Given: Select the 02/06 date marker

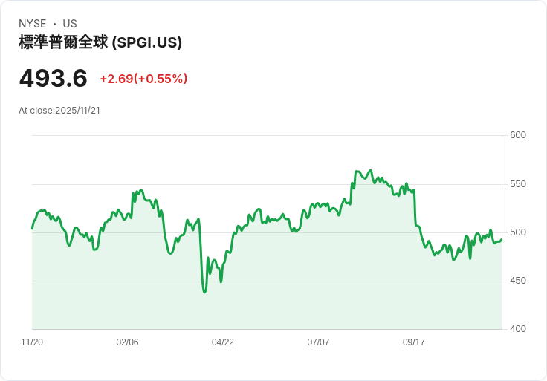Looking at the screenshot, I should 127,342.
